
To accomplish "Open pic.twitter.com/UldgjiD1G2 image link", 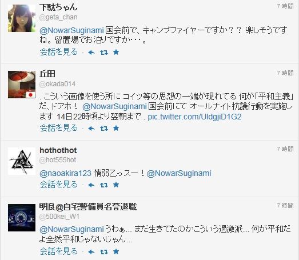I will click(x=195, y=117).
